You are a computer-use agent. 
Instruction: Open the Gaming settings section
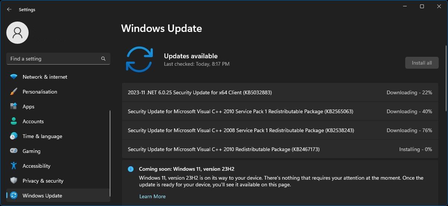(32, 151)
